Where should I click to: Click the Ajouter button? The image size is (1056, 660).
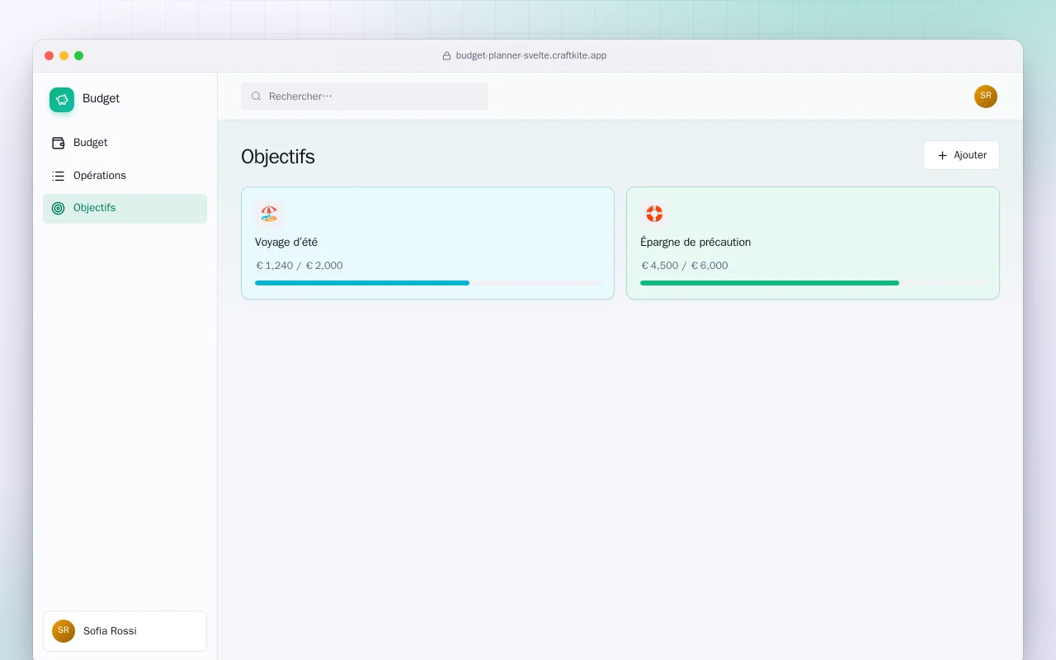961,155
